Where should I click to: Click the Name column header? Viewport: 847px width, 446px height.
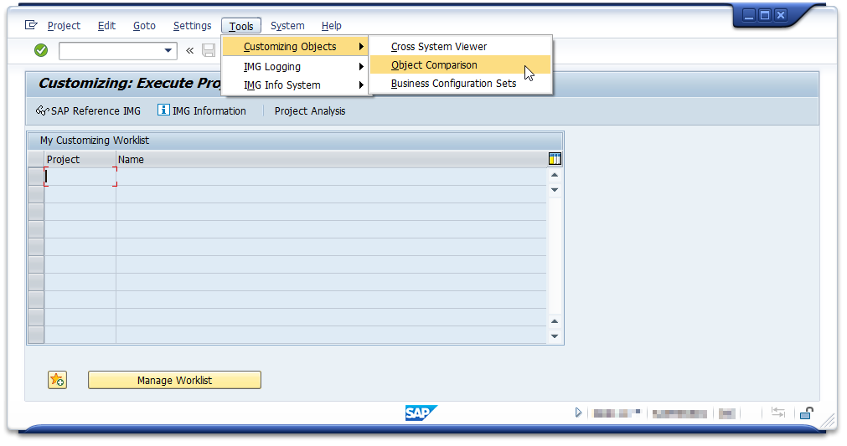click(x=331, y=159)
